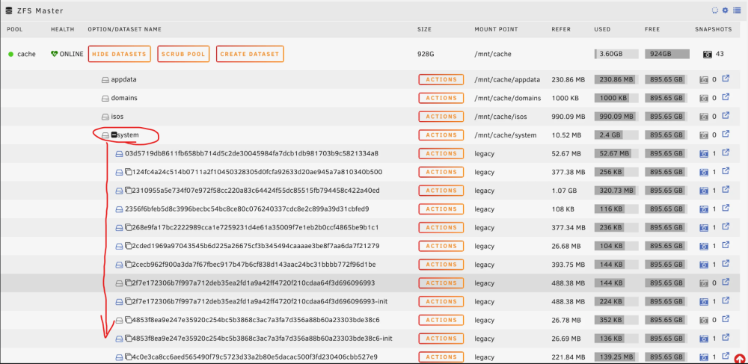
Task: Click the refresh spinner icon in header
Action: tap(714, 10)
